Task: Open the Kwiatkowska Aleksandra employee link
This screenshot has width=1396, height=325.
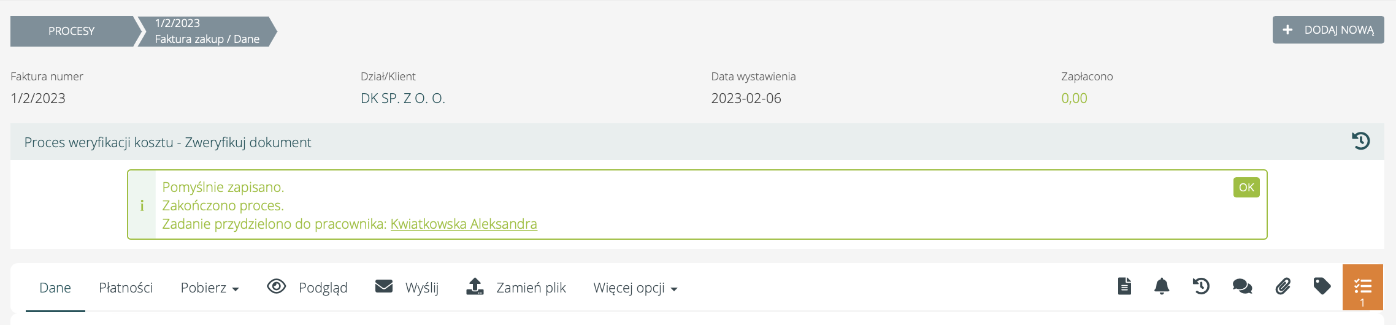Action: (464, 224)
